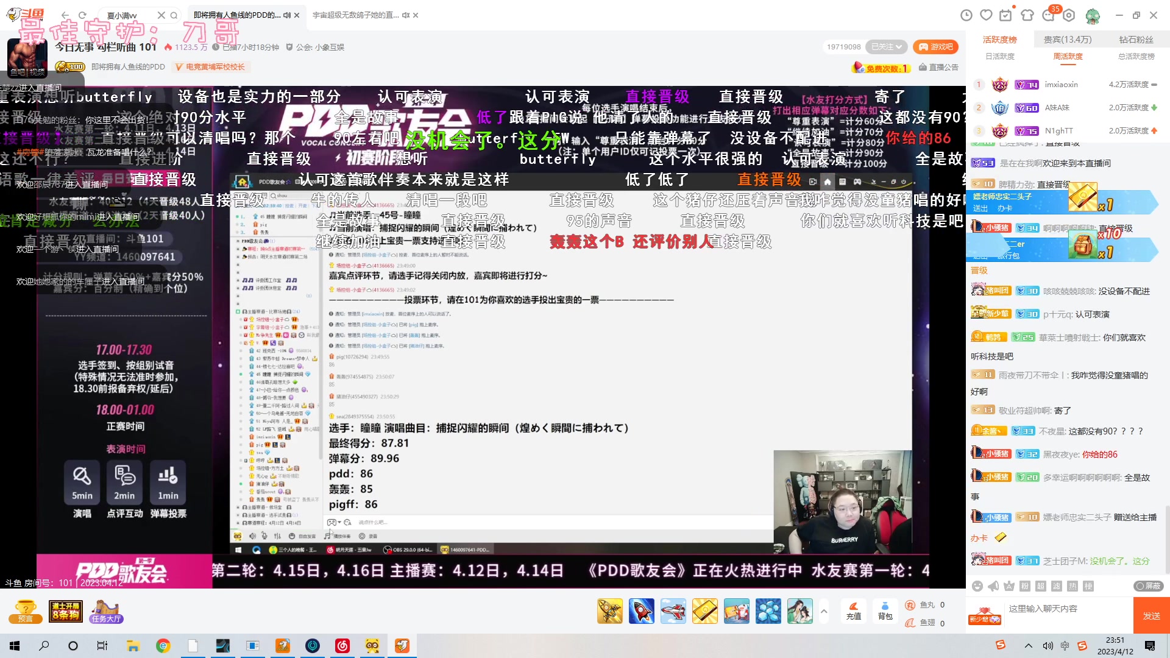Screen dimensions: 1170x658
Task: Open the 游戏吧 button near follower count
Action: (936, 47)
